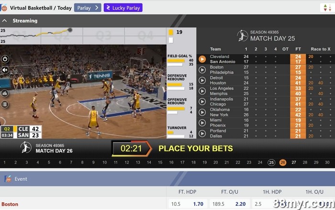Image resolution: width=335 pixels, height=210 pixels.
Task: Click Boston FT. O/U odds 2.20
Action: [240, 204]
